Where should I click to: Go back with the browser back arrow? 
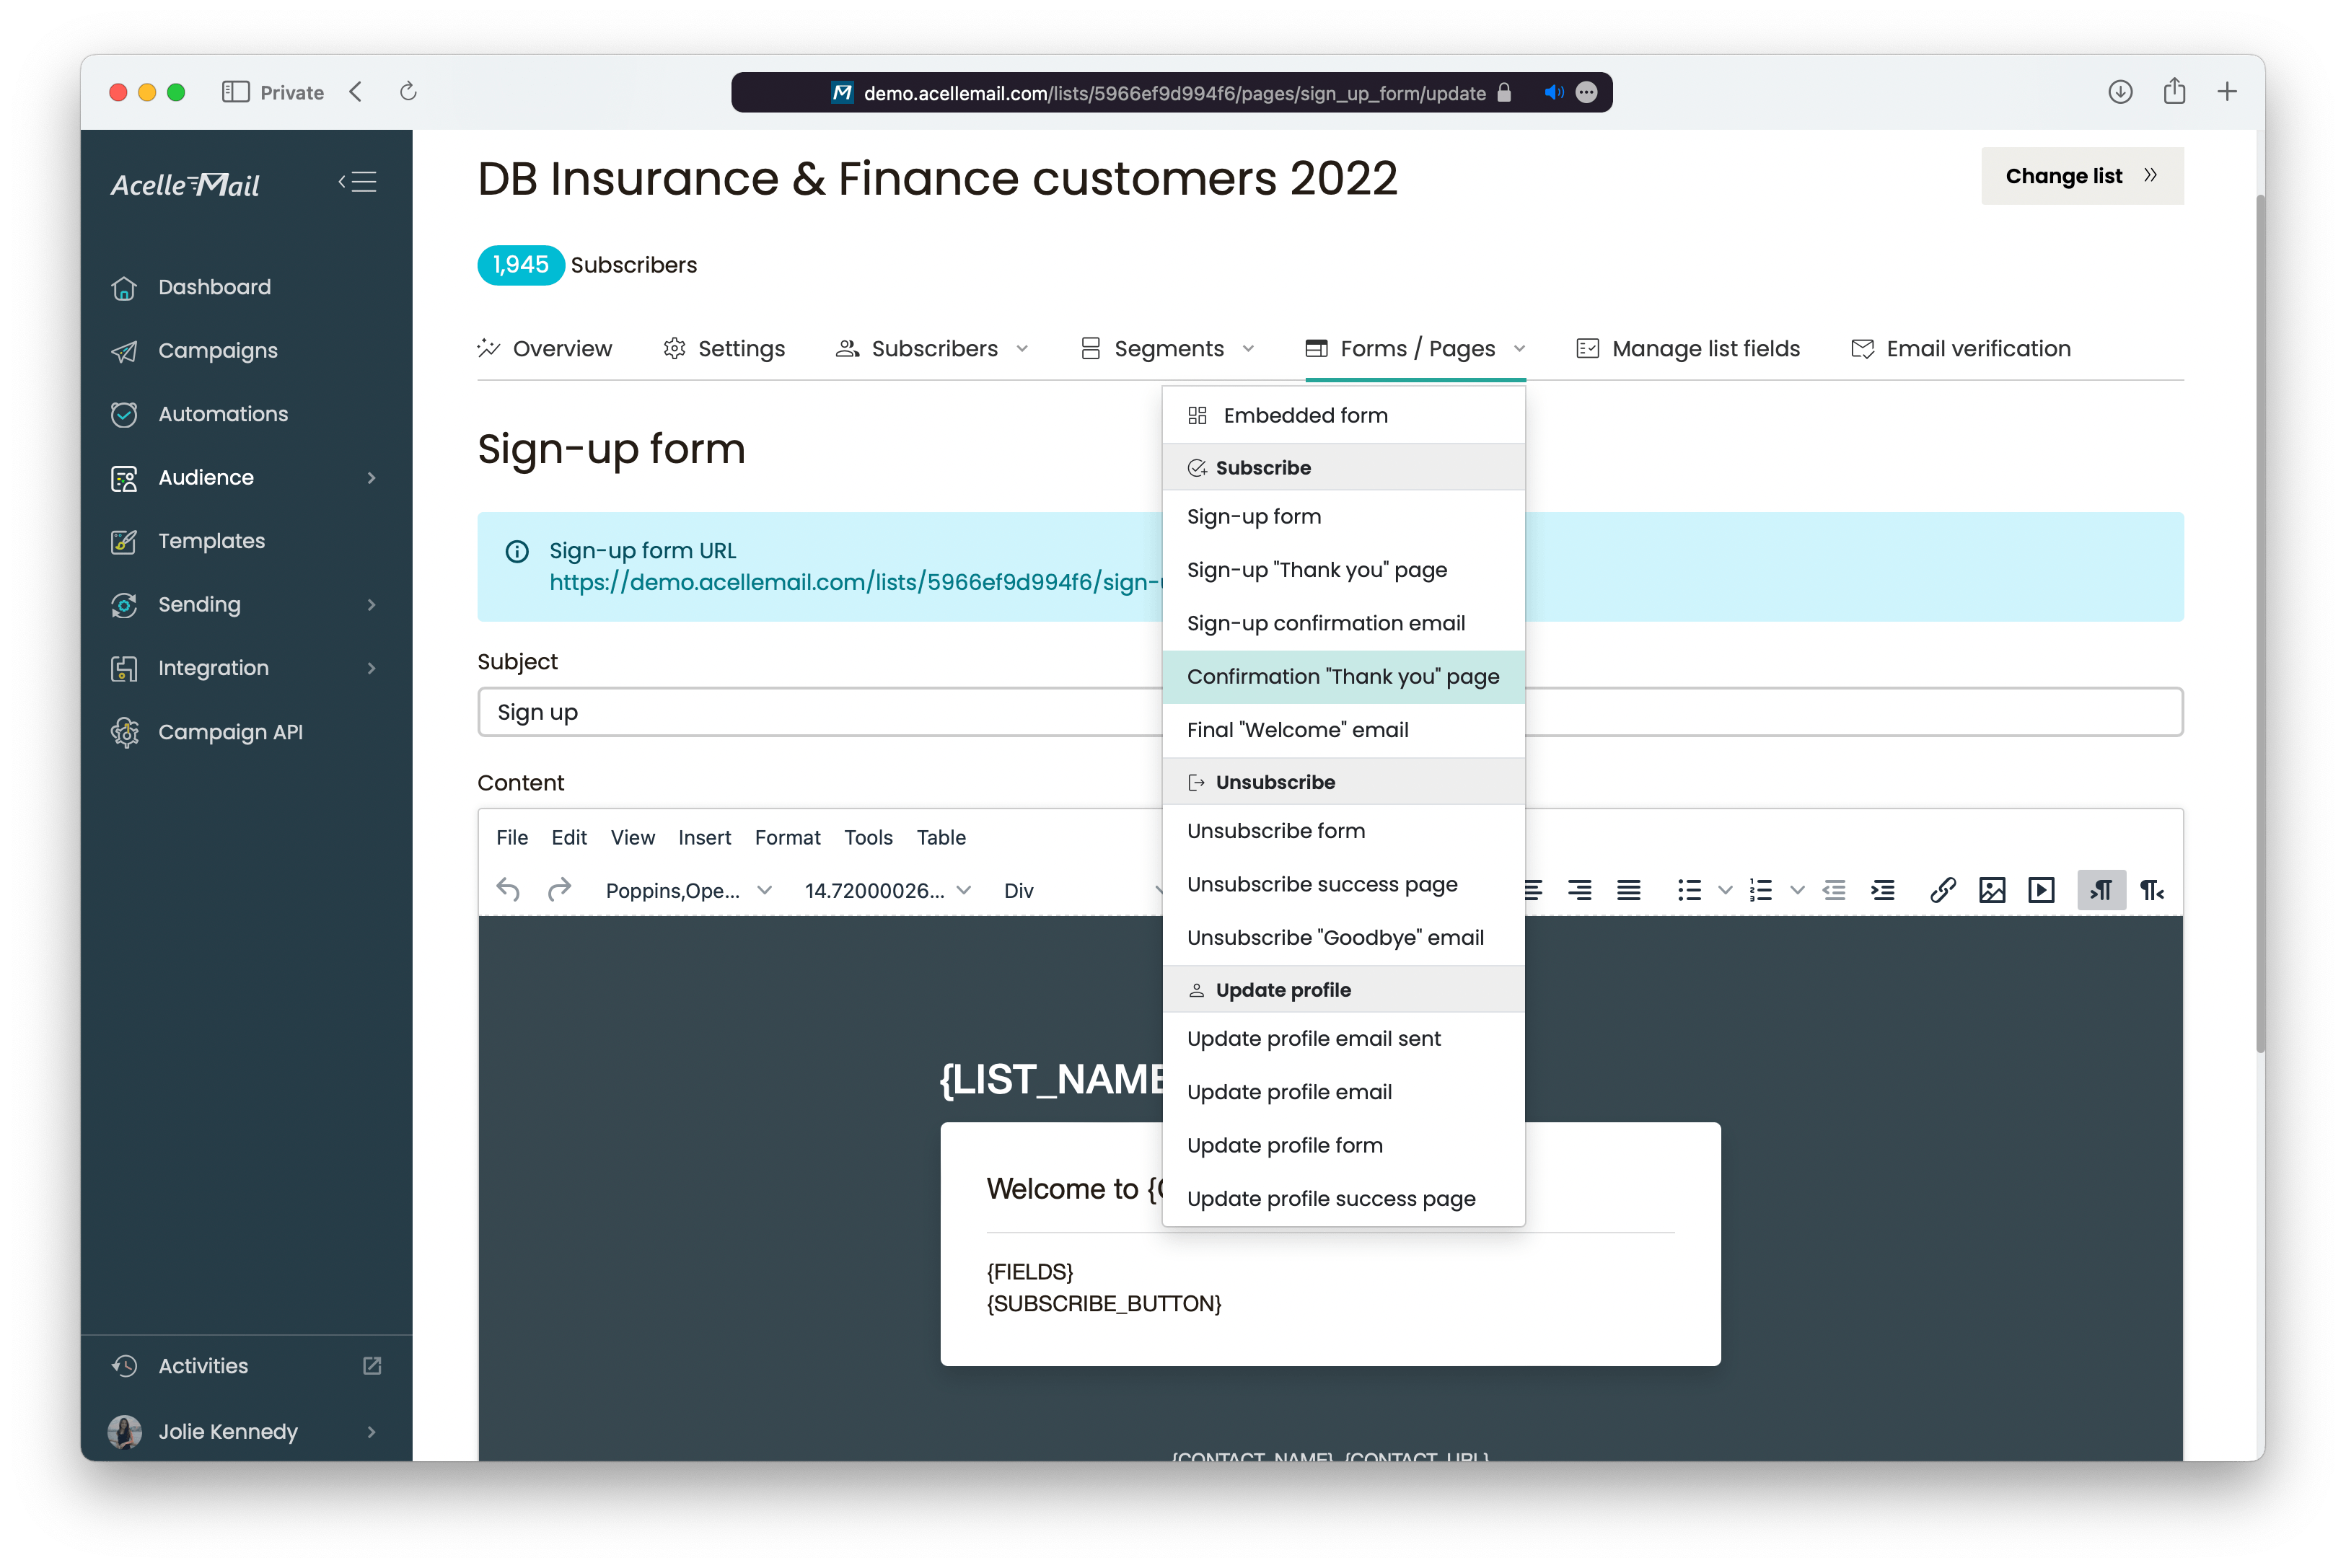click(356, 92)
